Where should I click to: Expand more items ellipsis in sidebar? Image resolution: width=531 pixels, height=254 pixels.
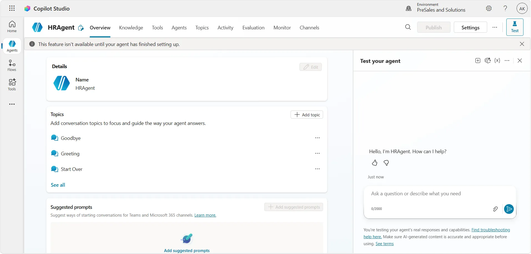point(12,104)
